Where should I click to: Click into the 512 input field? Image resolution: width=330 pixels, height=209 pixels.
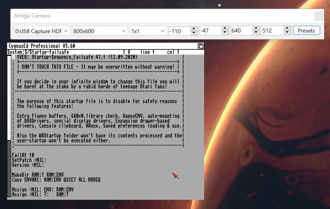point(273,31)
